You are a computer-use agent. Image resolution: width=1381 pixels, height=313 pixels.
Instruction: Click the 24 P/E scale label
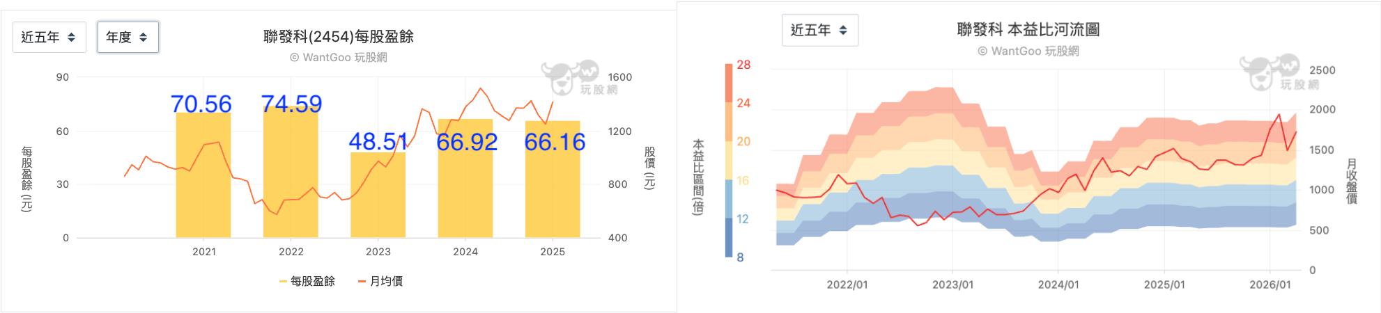coord(743,103)
